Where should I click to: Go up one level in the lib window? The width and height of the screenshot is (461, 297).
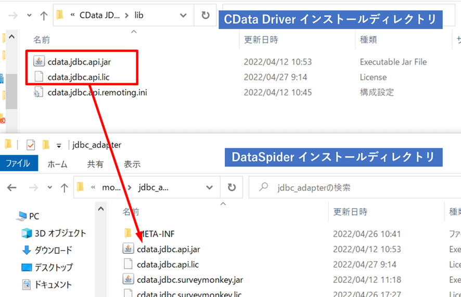pos(44,15)
